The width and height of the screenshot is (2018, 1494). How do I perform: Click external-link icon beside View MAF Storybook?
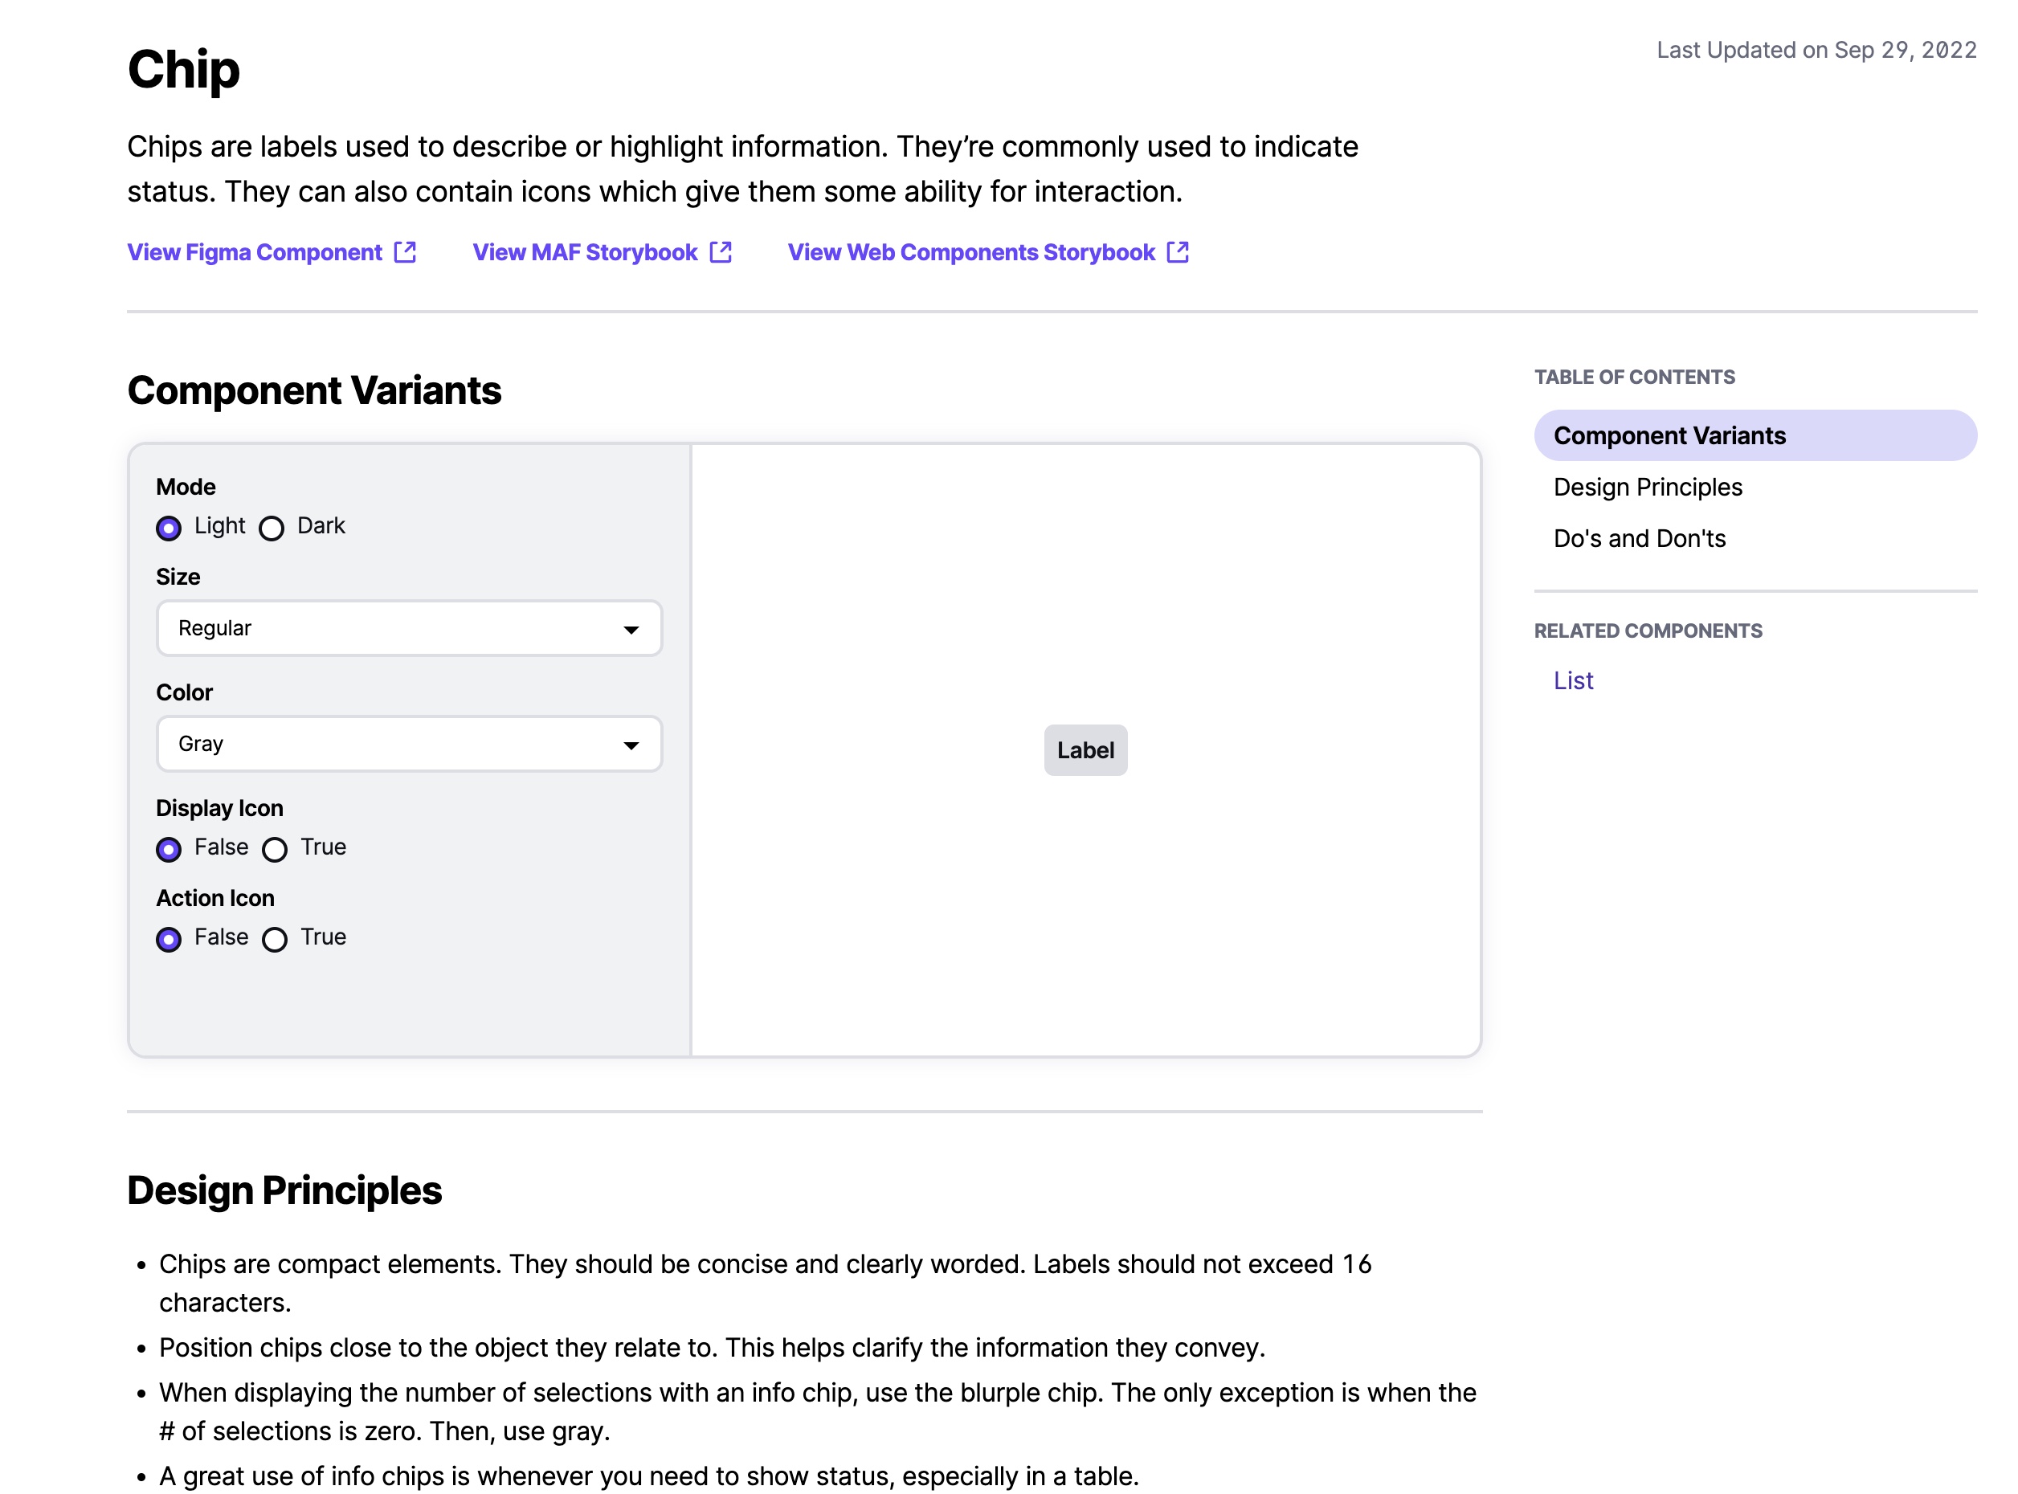pos(720,252)
